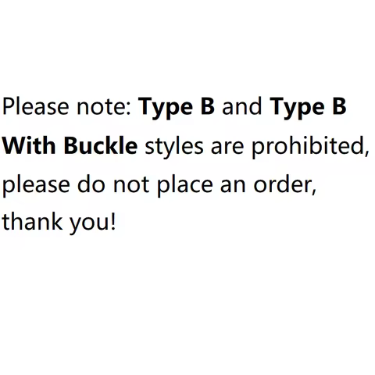Click the word "prohibited,"
The width and height of the screenshot is (375, 375).
pos(310,146)
